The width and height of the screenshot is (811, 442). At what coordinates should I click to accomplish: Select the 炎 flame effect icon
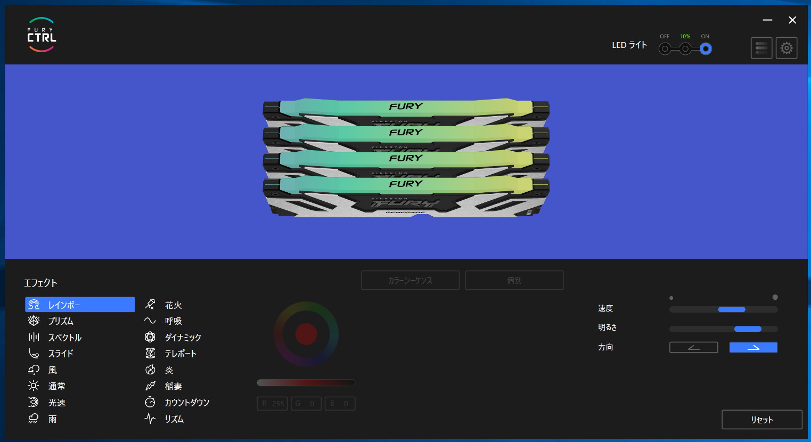click(150, 370)
